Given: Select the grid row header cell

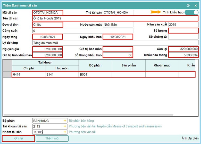Looking at the screenshot, I should (7, 74).
